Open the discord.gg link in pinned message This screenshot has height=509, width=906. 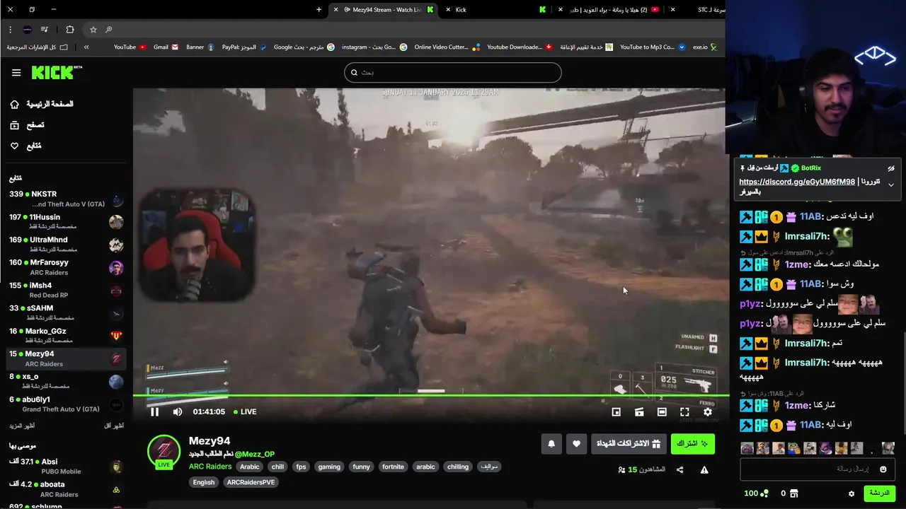click(797, 182)
